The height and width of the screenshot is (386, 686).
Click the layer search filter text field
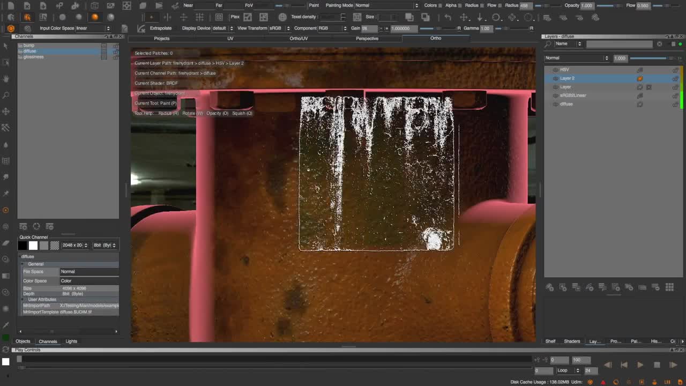(x=619, y=44)
